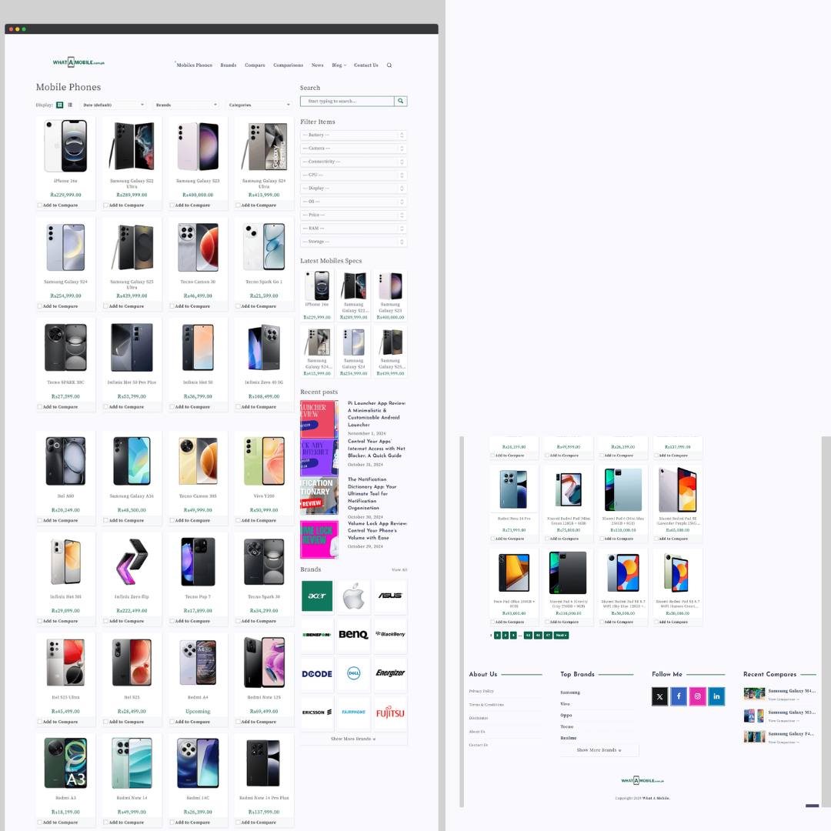Open the Fairphone brand logo
The height and width of the screenshot is (831, 831).
[353, 713]
